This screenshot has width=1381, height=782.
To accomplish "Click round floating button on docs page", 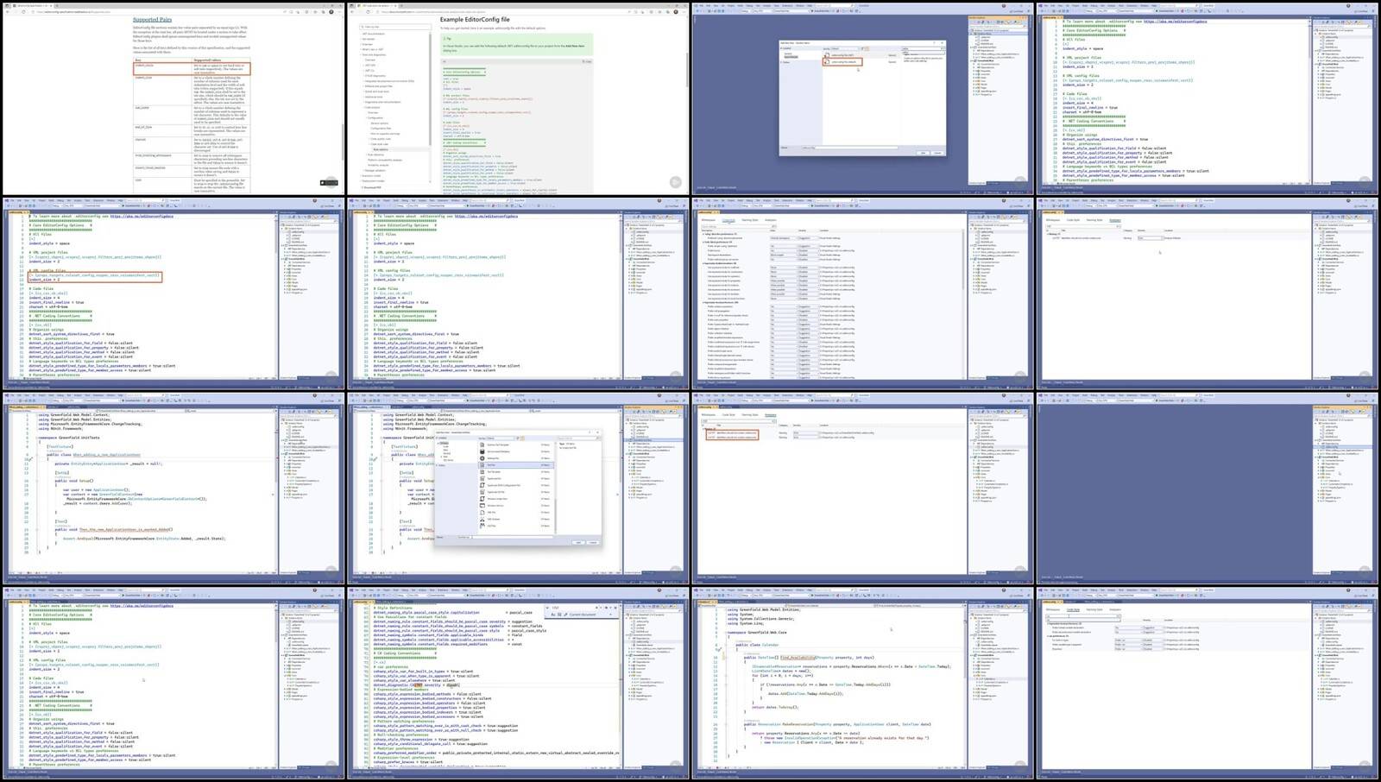I will coord(676,182).
